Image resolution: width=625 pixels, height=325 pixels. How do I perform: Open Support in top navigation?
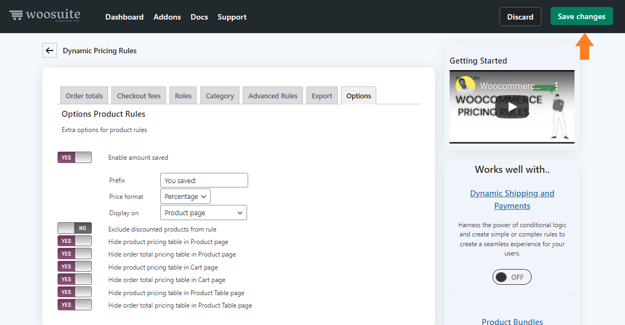pyautogui.click(x=232, y=17)
